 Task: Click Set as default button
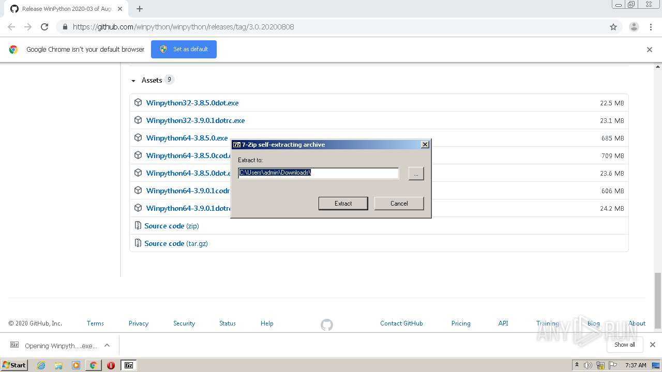click(x=184, y=49)
